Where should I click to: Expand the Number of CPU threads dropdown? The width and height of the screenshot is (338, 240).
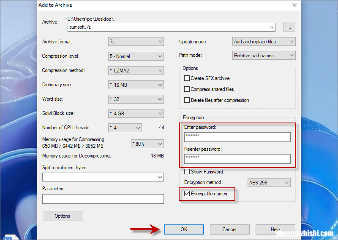click(125, 128)
